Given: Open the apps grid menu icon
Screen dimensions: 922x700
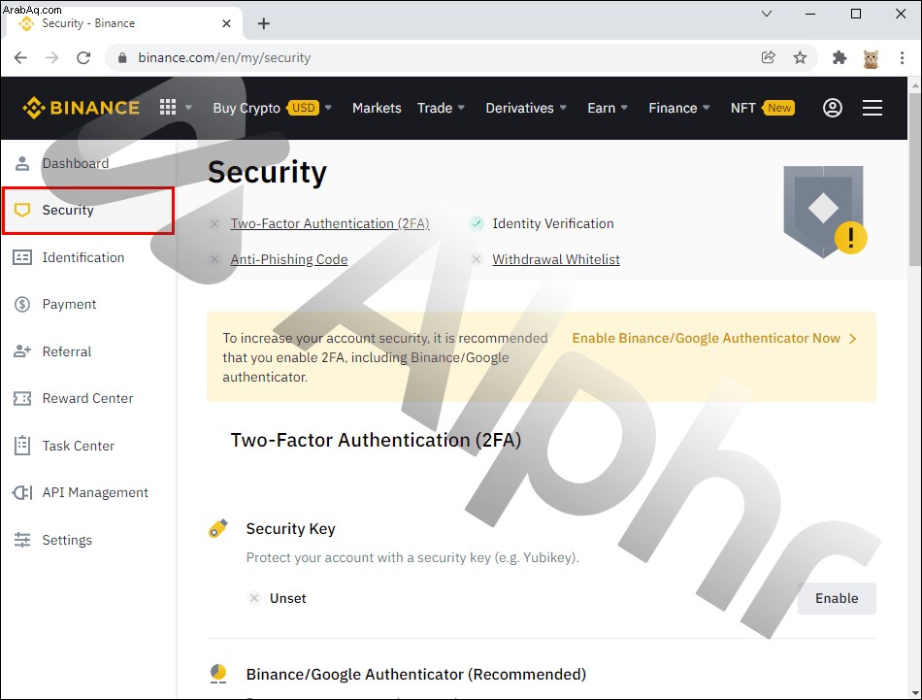Looking at the screenshot, I should coord(168,107).
